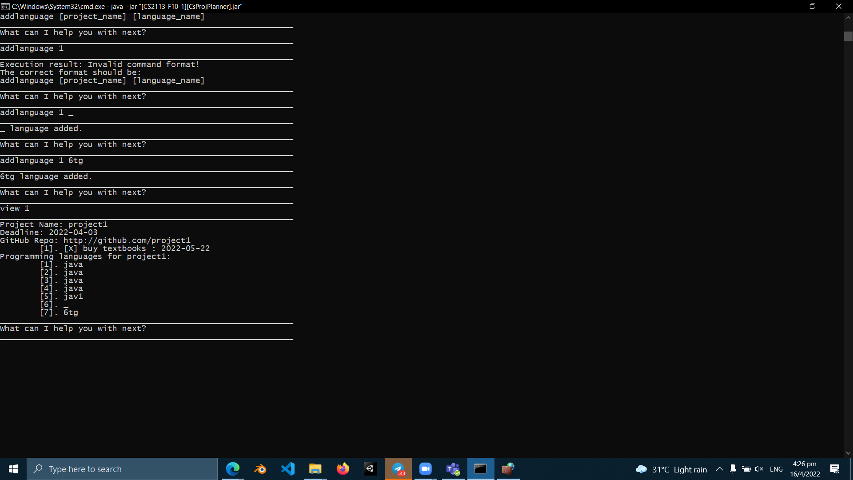Open the Windows Start menu

click(x=13, y=469)
